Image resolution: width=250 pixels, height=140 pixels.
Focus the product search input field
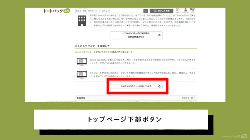tap(109, 11)
